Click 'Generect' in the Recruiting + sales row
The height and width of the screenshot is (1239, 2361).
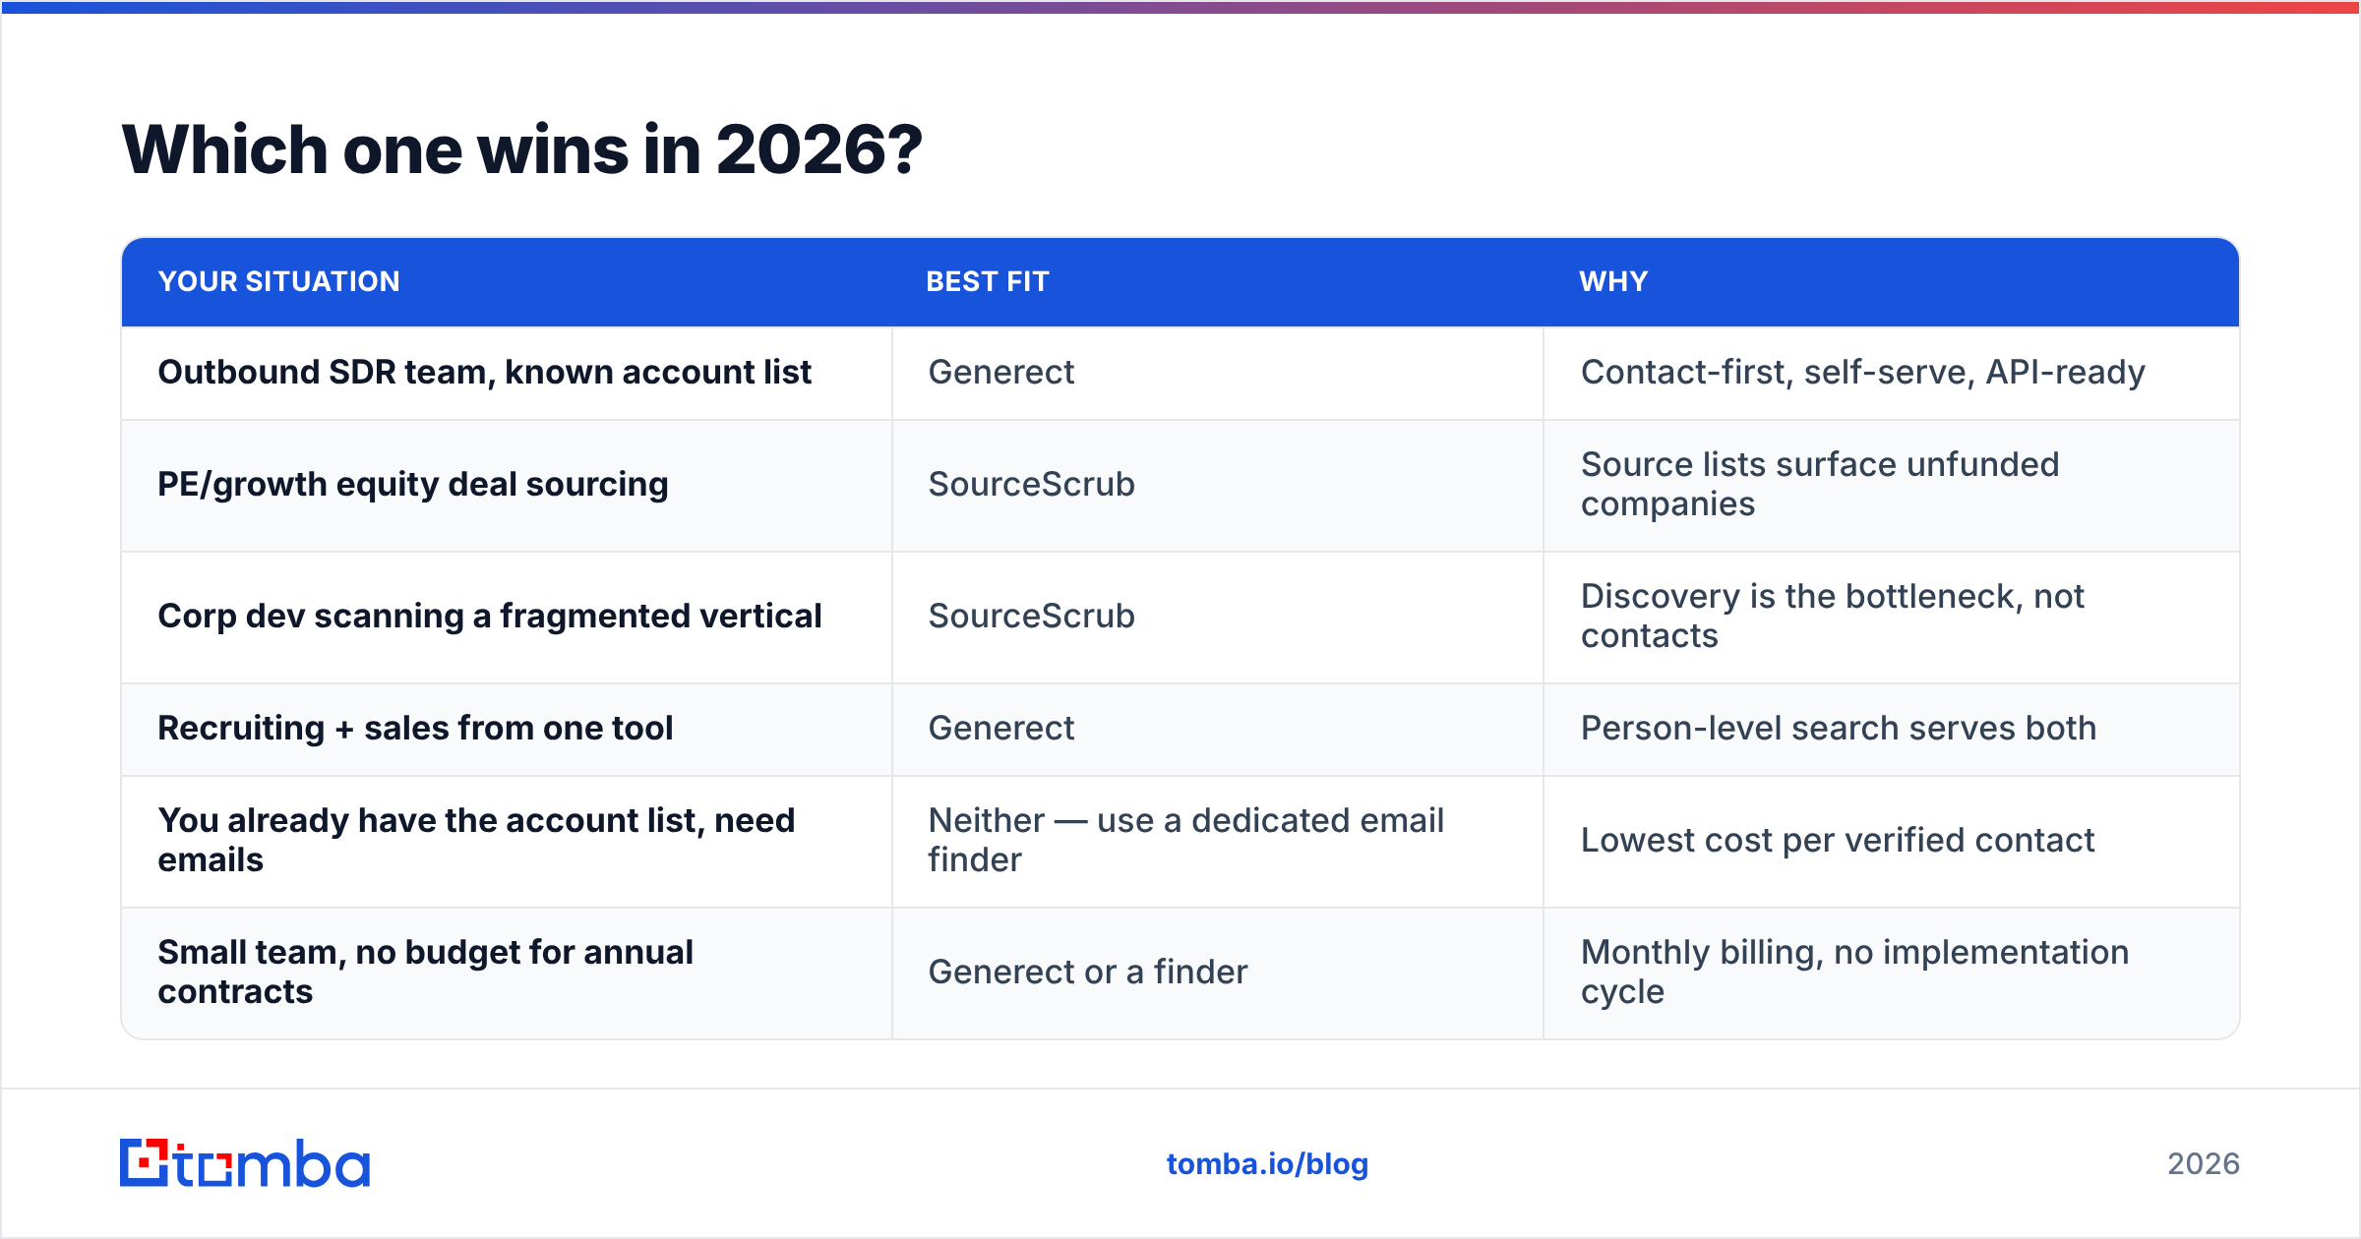tap(1001, 729)
